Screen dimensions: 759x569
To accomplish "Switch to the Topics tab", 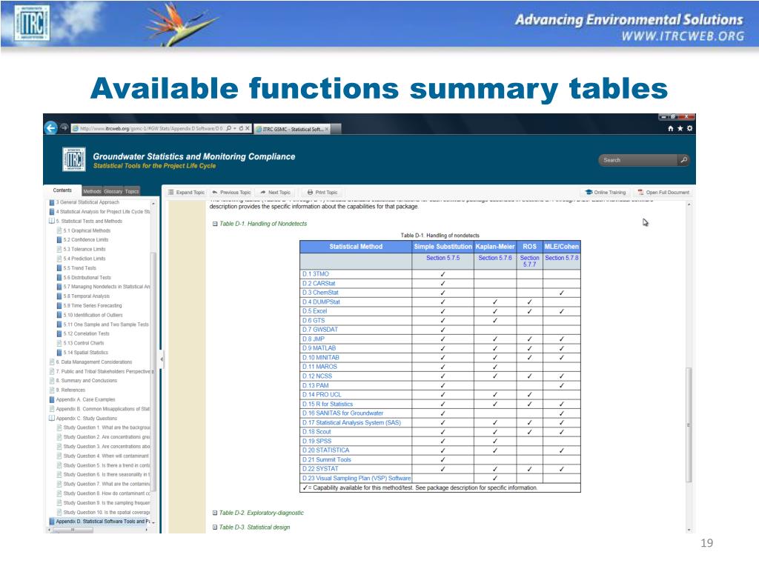I will (132, 192).
